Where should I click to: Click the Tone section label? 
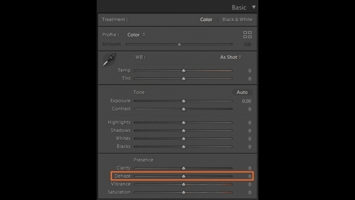click(x=139, y=92)
